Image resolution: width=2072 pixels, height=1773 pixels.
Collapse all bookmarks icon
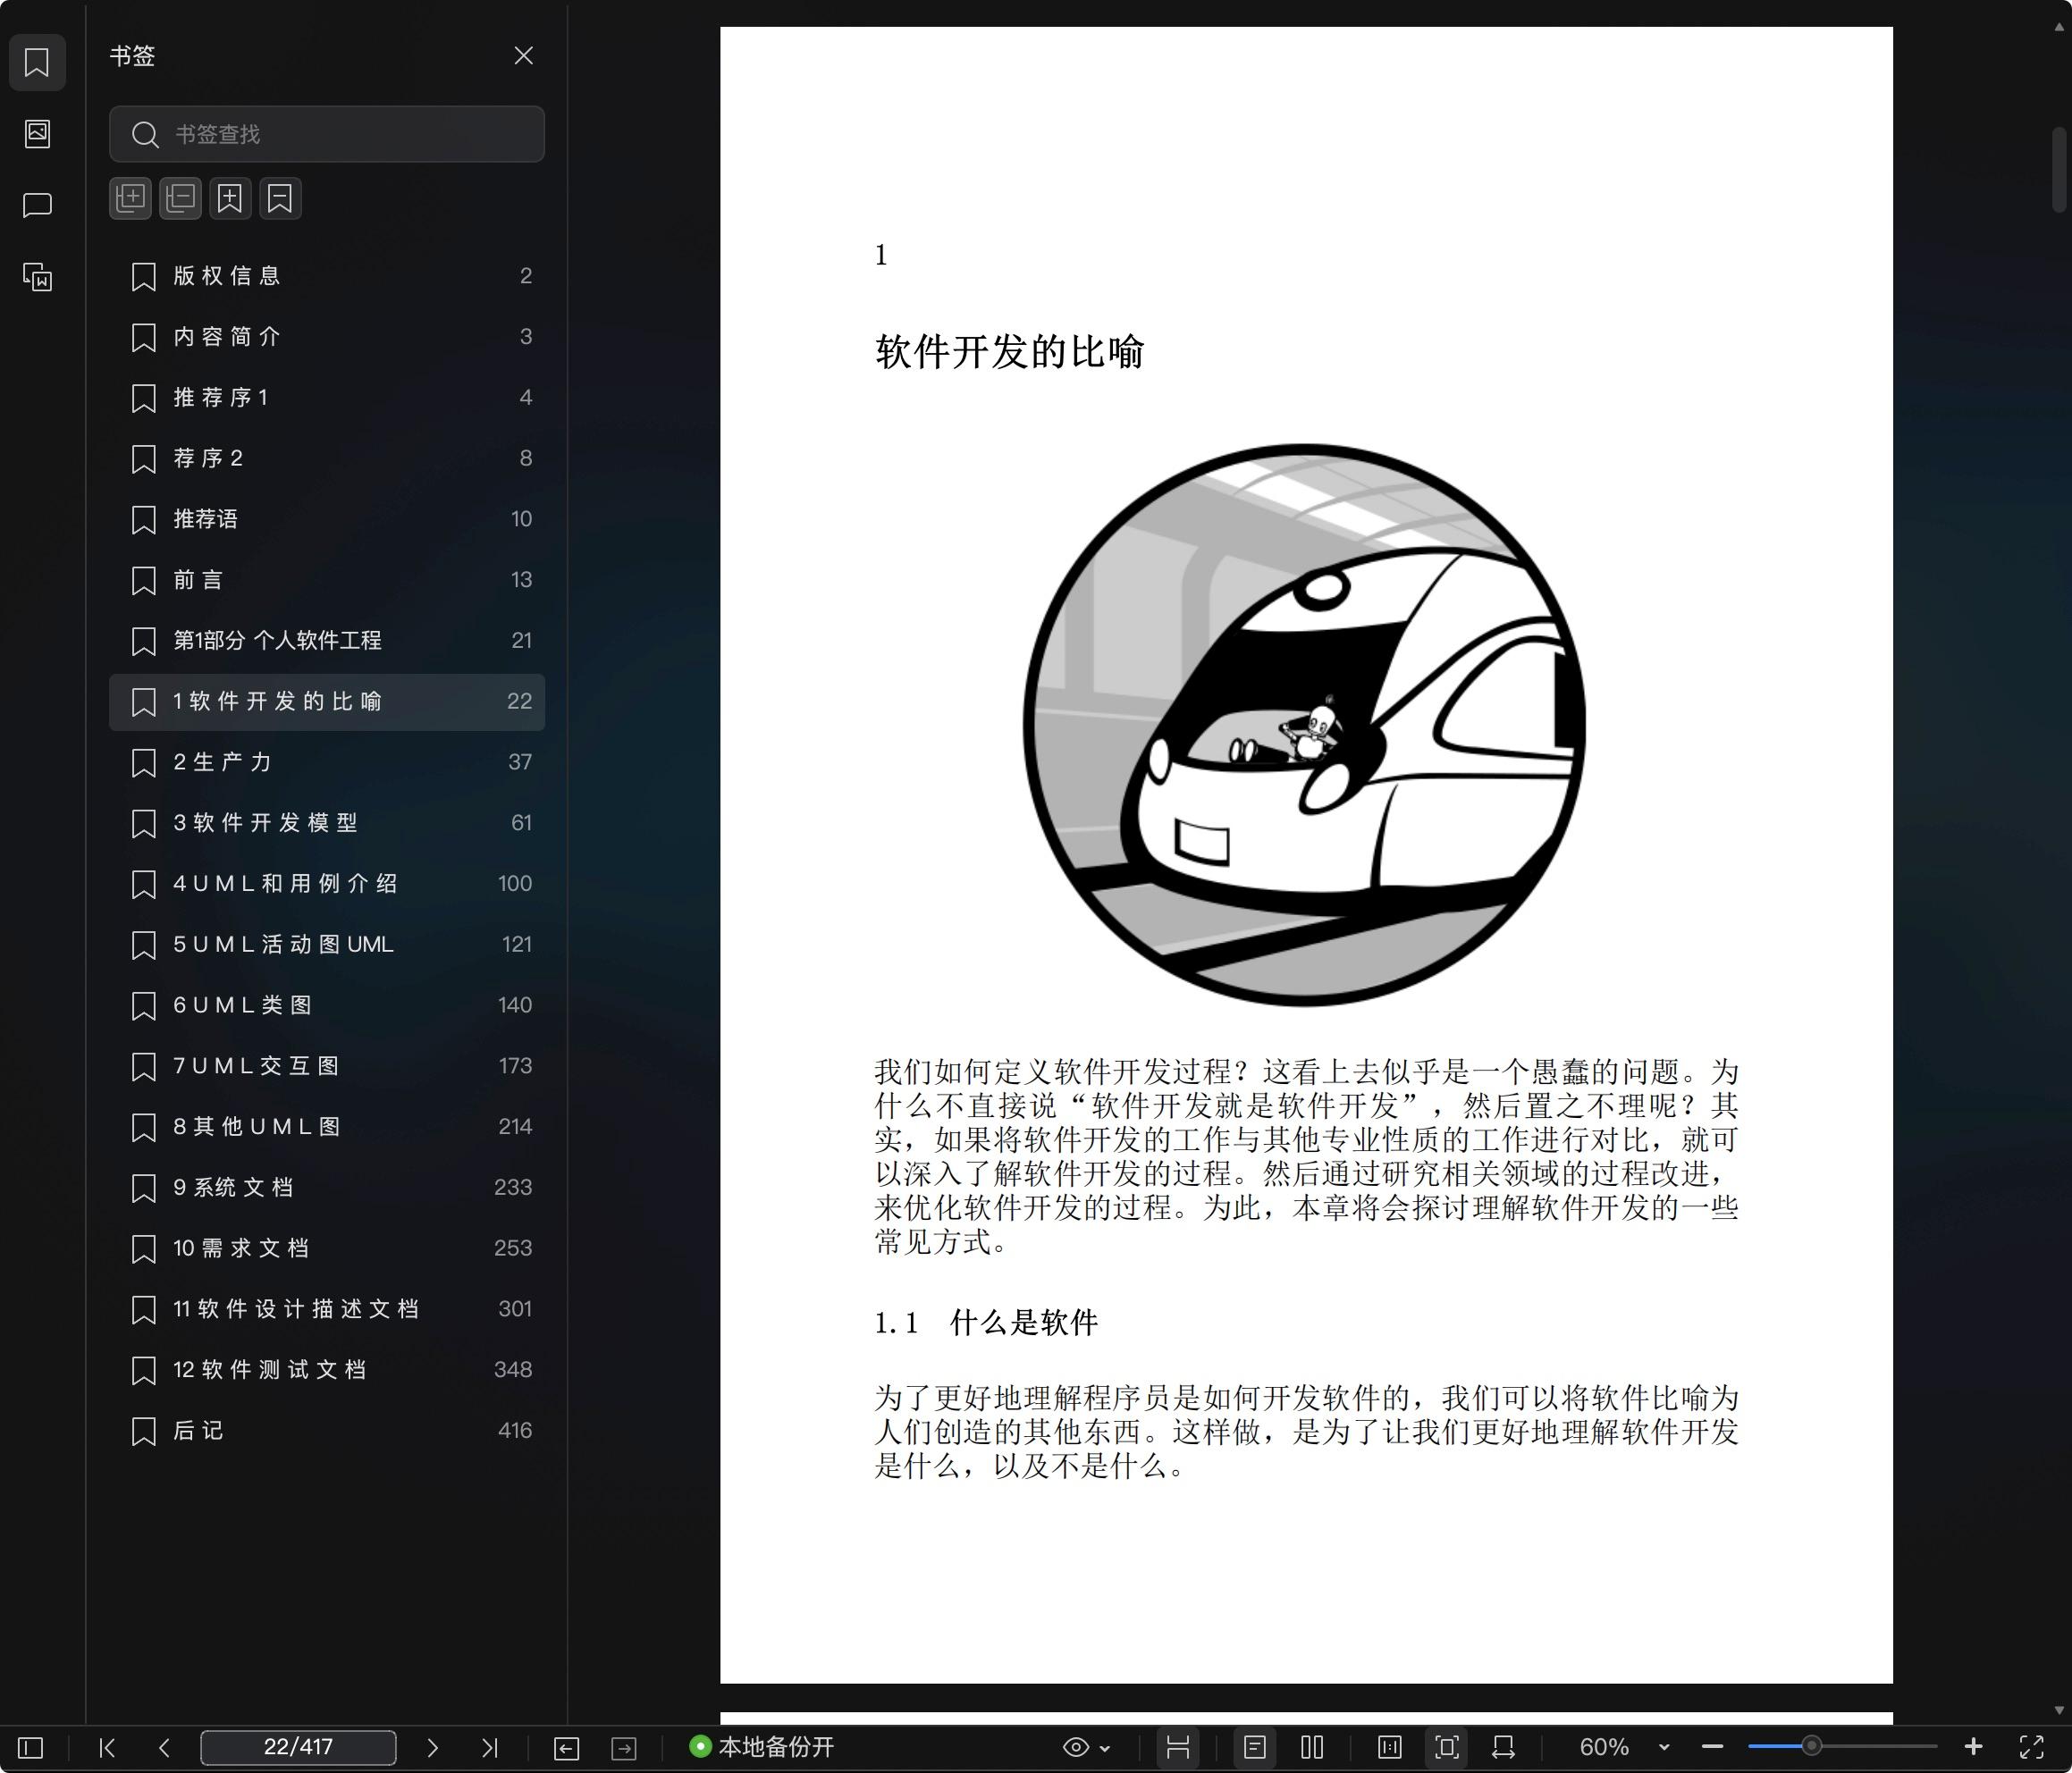[180, 198]
